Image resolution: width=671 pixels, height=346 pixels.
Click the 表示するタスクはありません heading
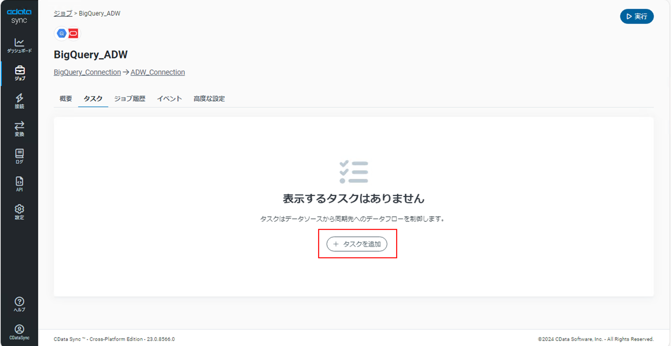[x=354, y=199]
